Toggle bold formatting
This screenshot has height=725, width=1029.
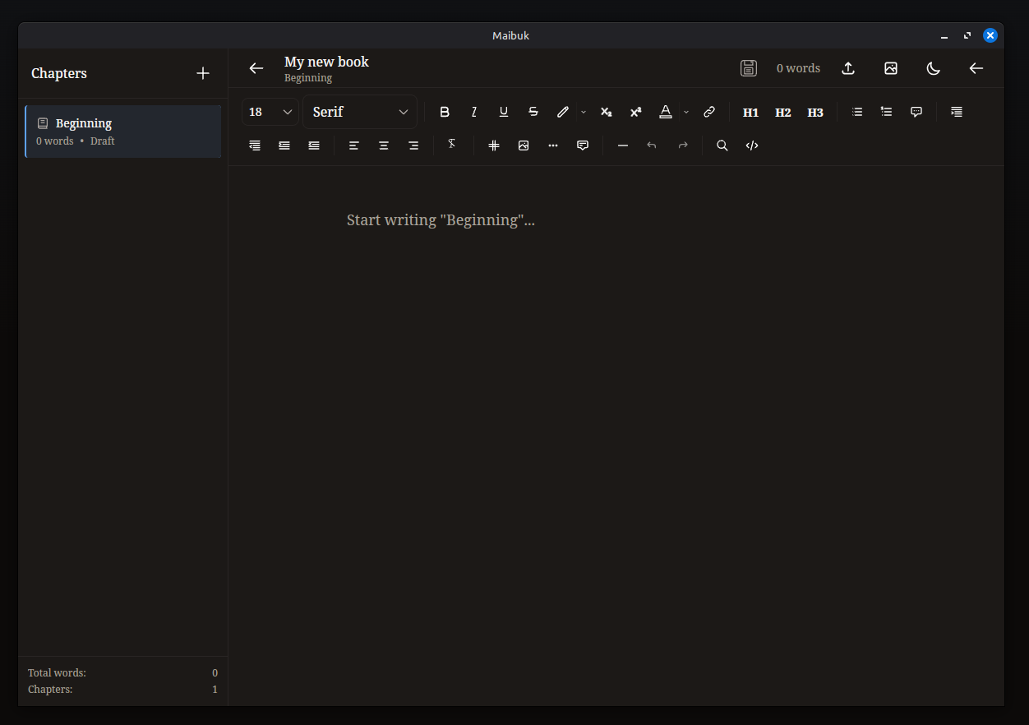(445, 112)
